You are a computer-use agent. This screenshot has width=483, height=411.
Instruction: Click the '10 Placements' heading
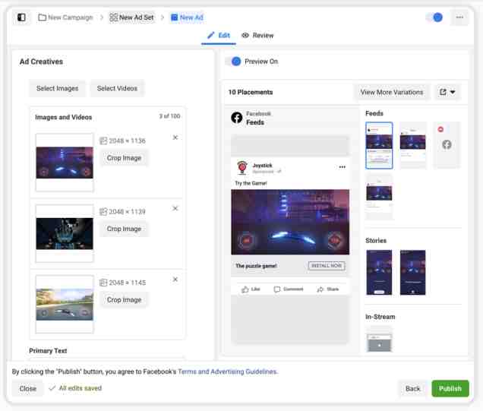coord(251,92)
